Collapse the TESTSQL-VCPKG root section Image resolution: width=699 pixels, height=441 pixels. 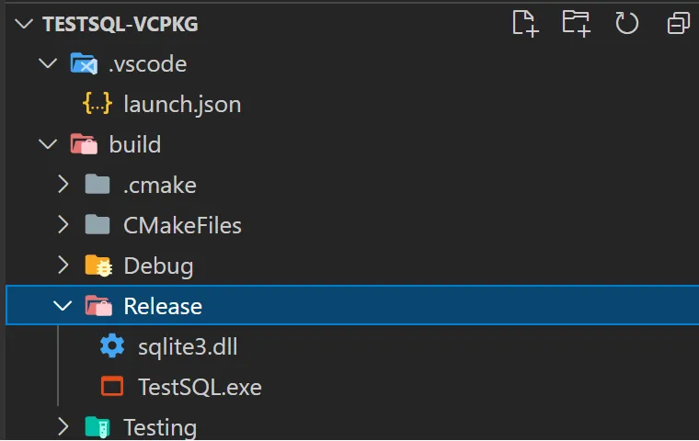tap(24, 23)
